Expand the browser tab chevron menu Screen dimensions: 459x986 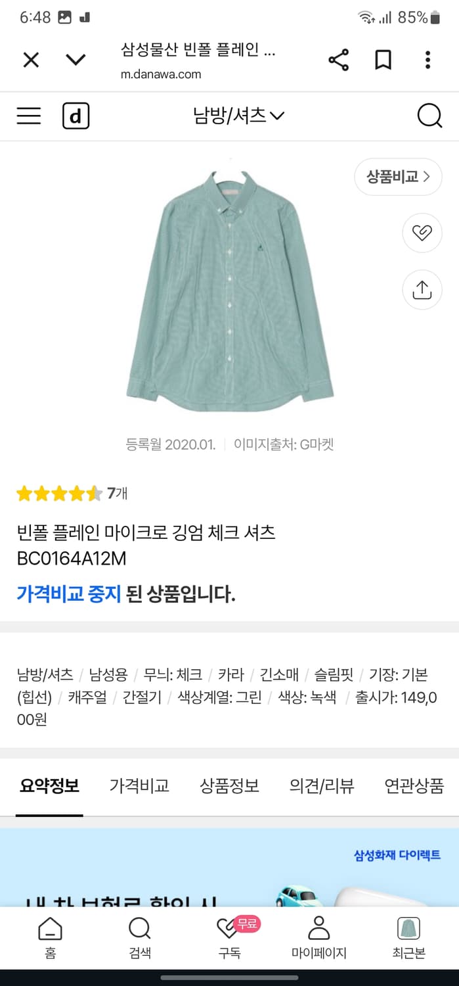pos(76,60)
